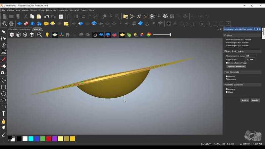Select the yellow droplet tool

[4, 121]
